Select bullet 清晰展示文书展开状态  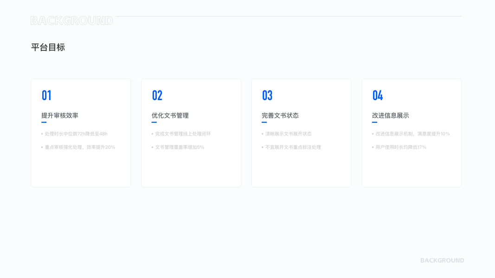point(288,134)
